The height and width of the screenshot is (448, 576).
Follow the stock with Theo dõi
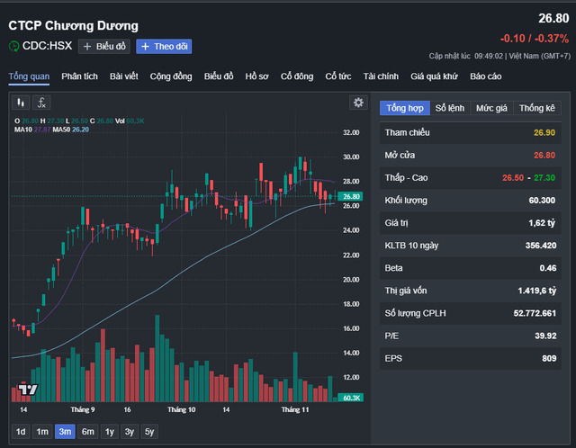coord(164,46)
